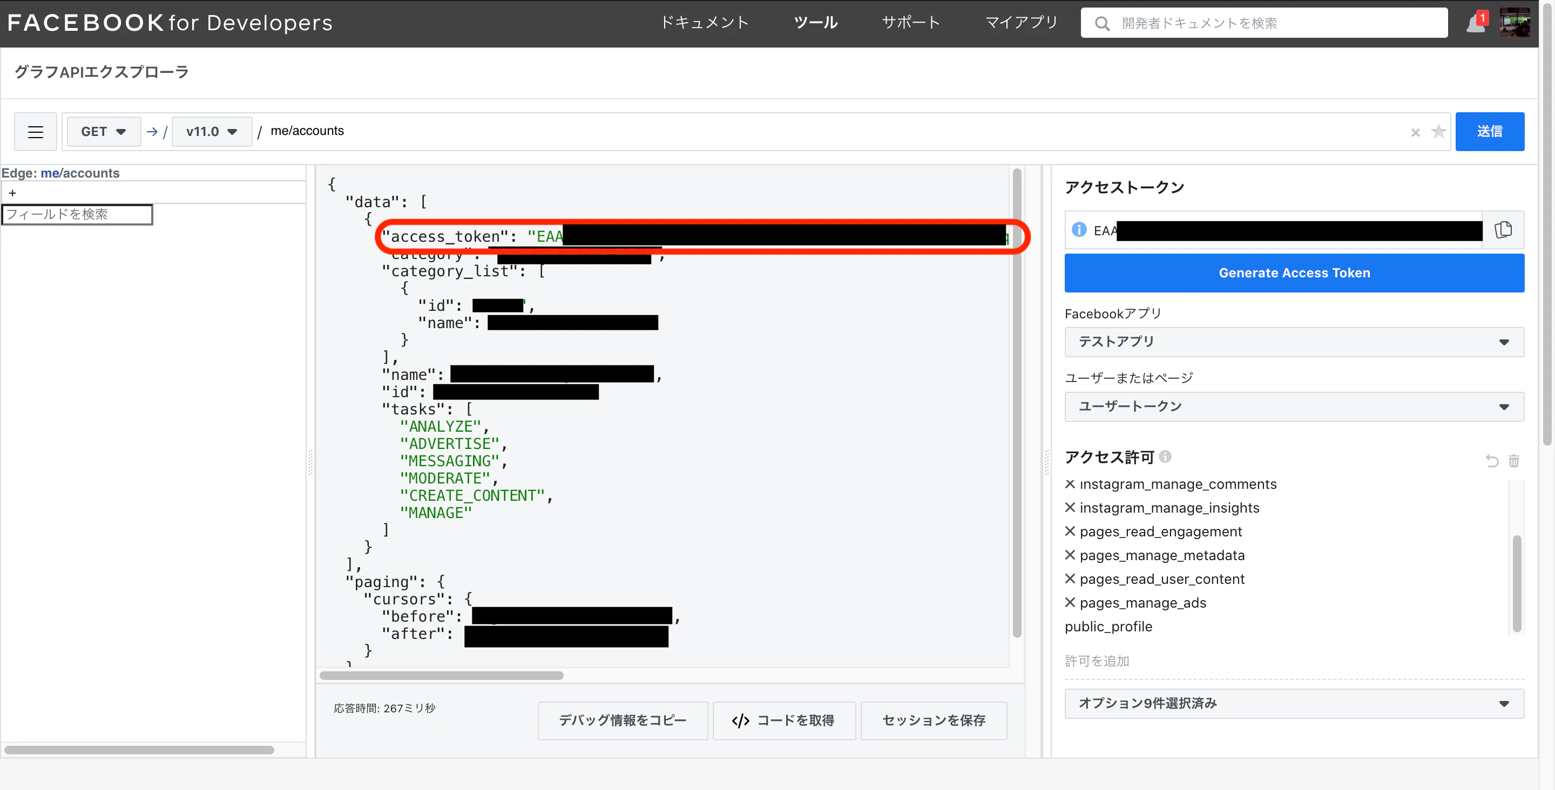
Task: Click セッションを保存 button
Action: coord(933,720)
